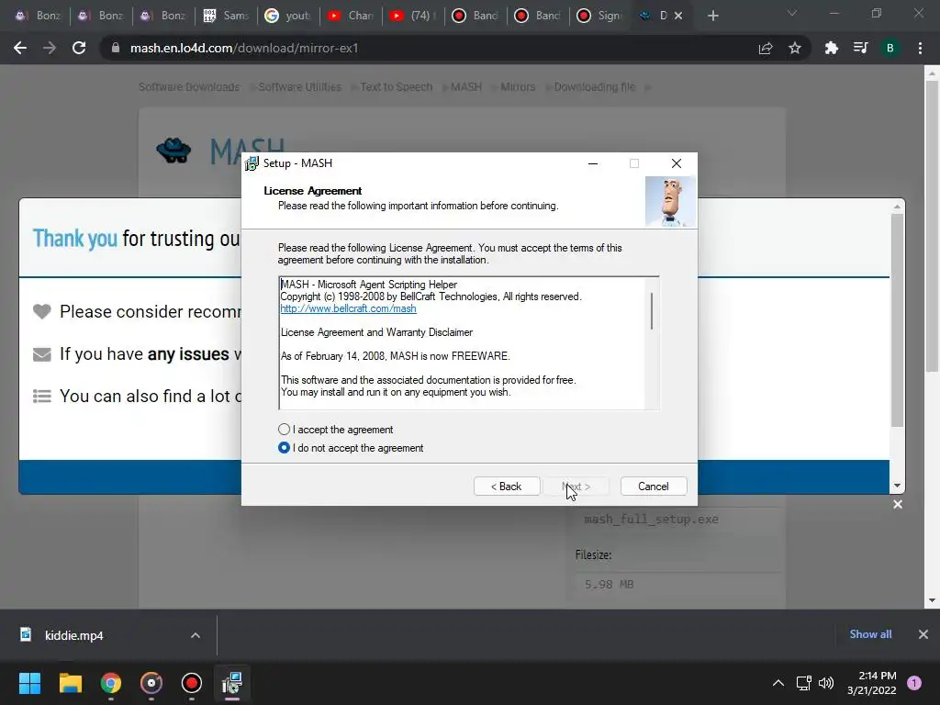The height and width of the screenshot is (705, 940).
Task: Click the popup scrollbar down arrow
Action: click(897, 486)
